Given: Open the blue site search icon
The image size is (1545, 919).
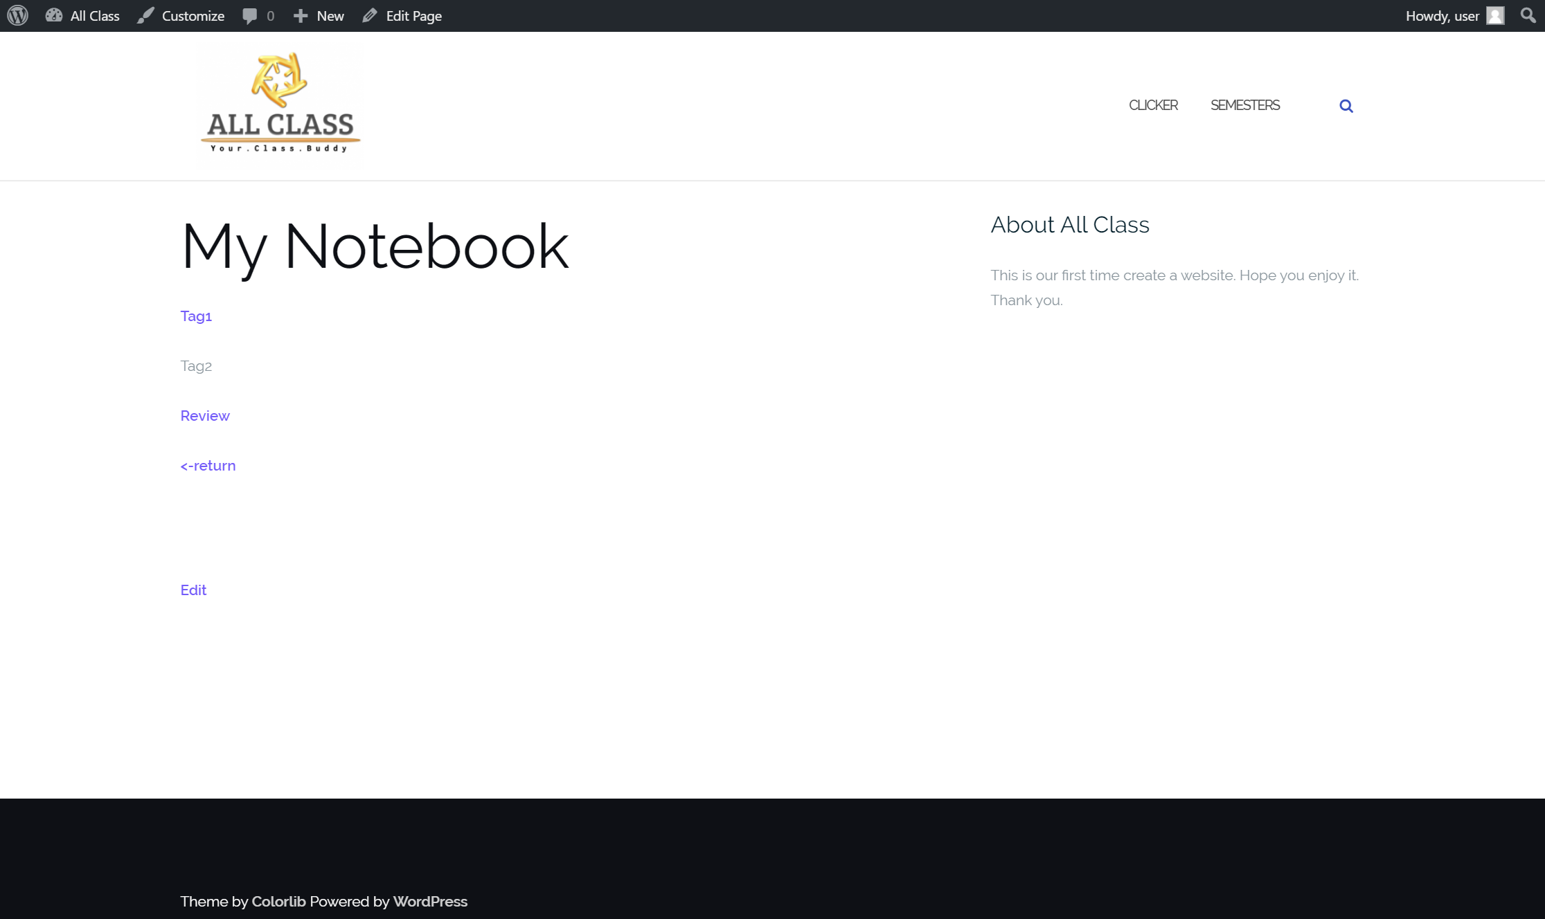Looking at the screenshot, I should coord(1346,106).
